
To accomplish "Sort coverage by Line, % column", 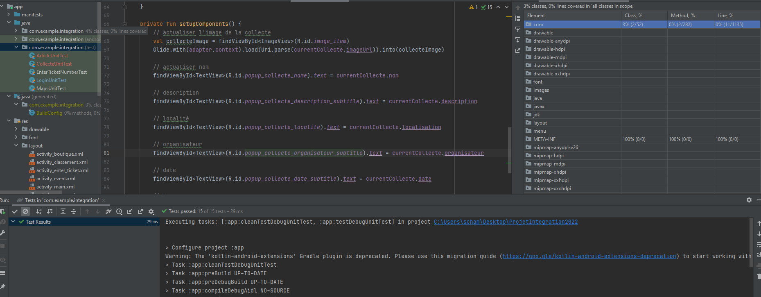I will coord(737,15).
